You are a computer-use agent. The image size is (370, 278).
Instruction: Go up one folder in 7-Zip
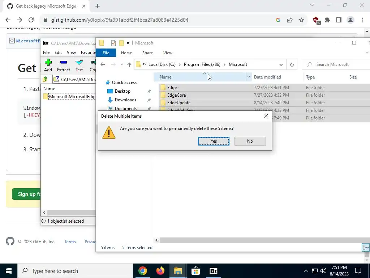pos(45,79)
